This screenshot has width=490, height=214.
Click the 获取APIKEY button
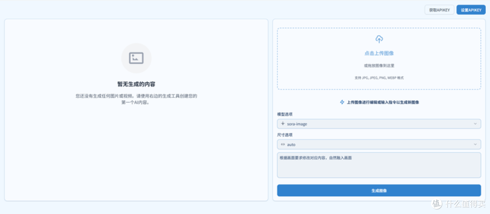[439, 10]
